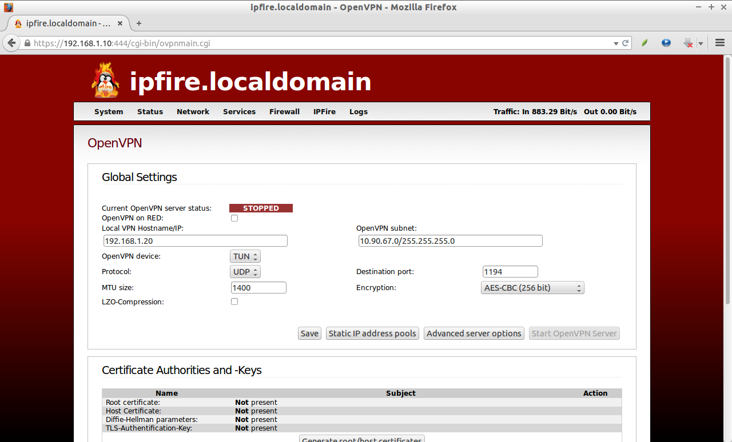The height and width of the screenshot is (442, 732).
Task: Click the Destination port field
Action: [510, 272]
